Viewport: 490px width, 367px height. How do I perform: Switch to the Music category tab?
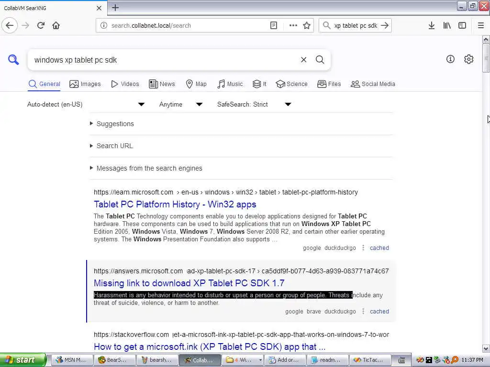[230, 84]
